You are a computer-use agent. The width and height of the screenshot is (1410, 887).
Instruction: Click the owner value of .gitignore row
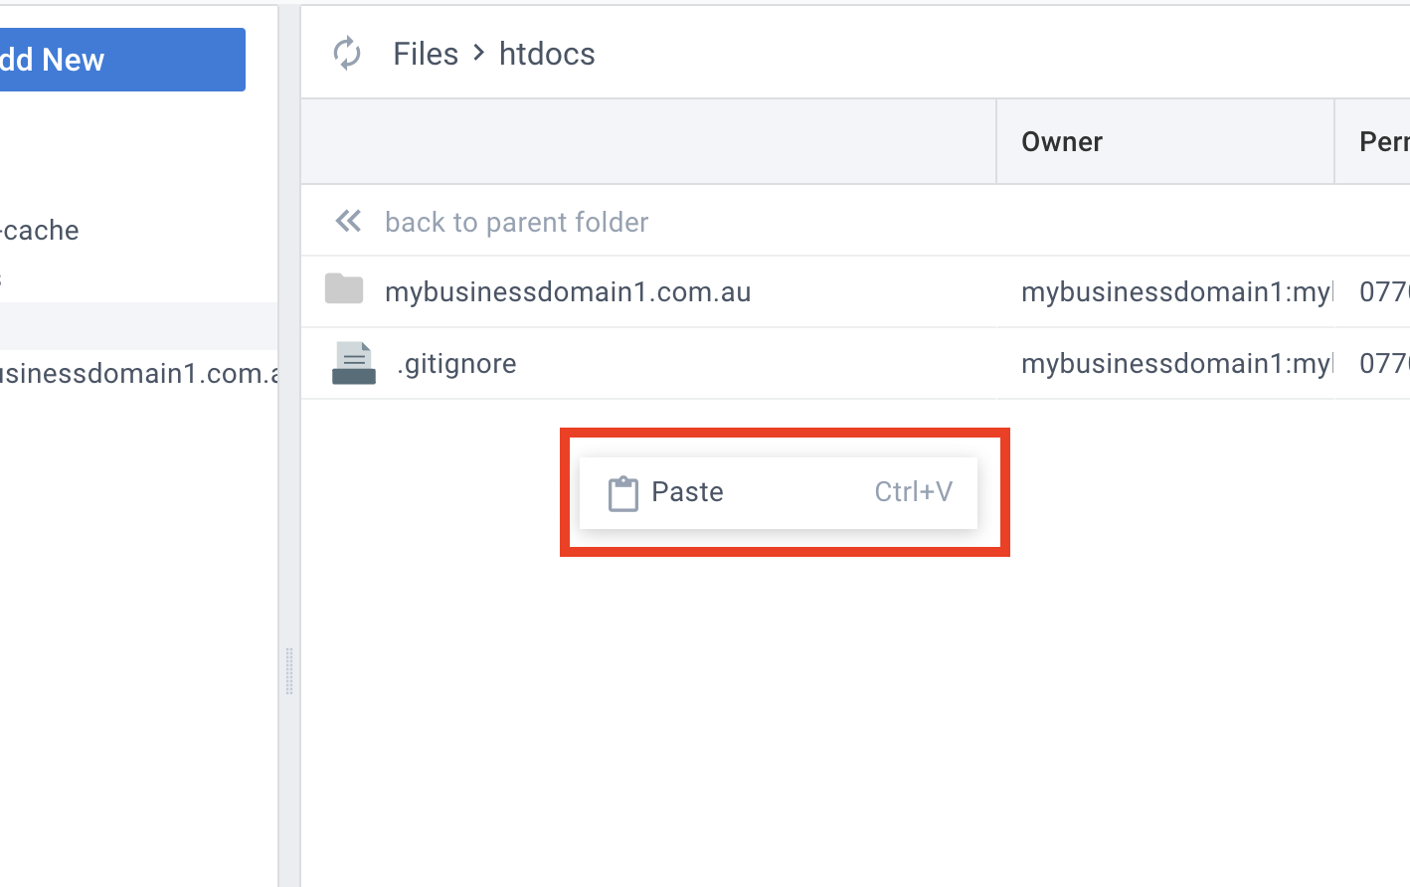click(x=1175, y=364)
